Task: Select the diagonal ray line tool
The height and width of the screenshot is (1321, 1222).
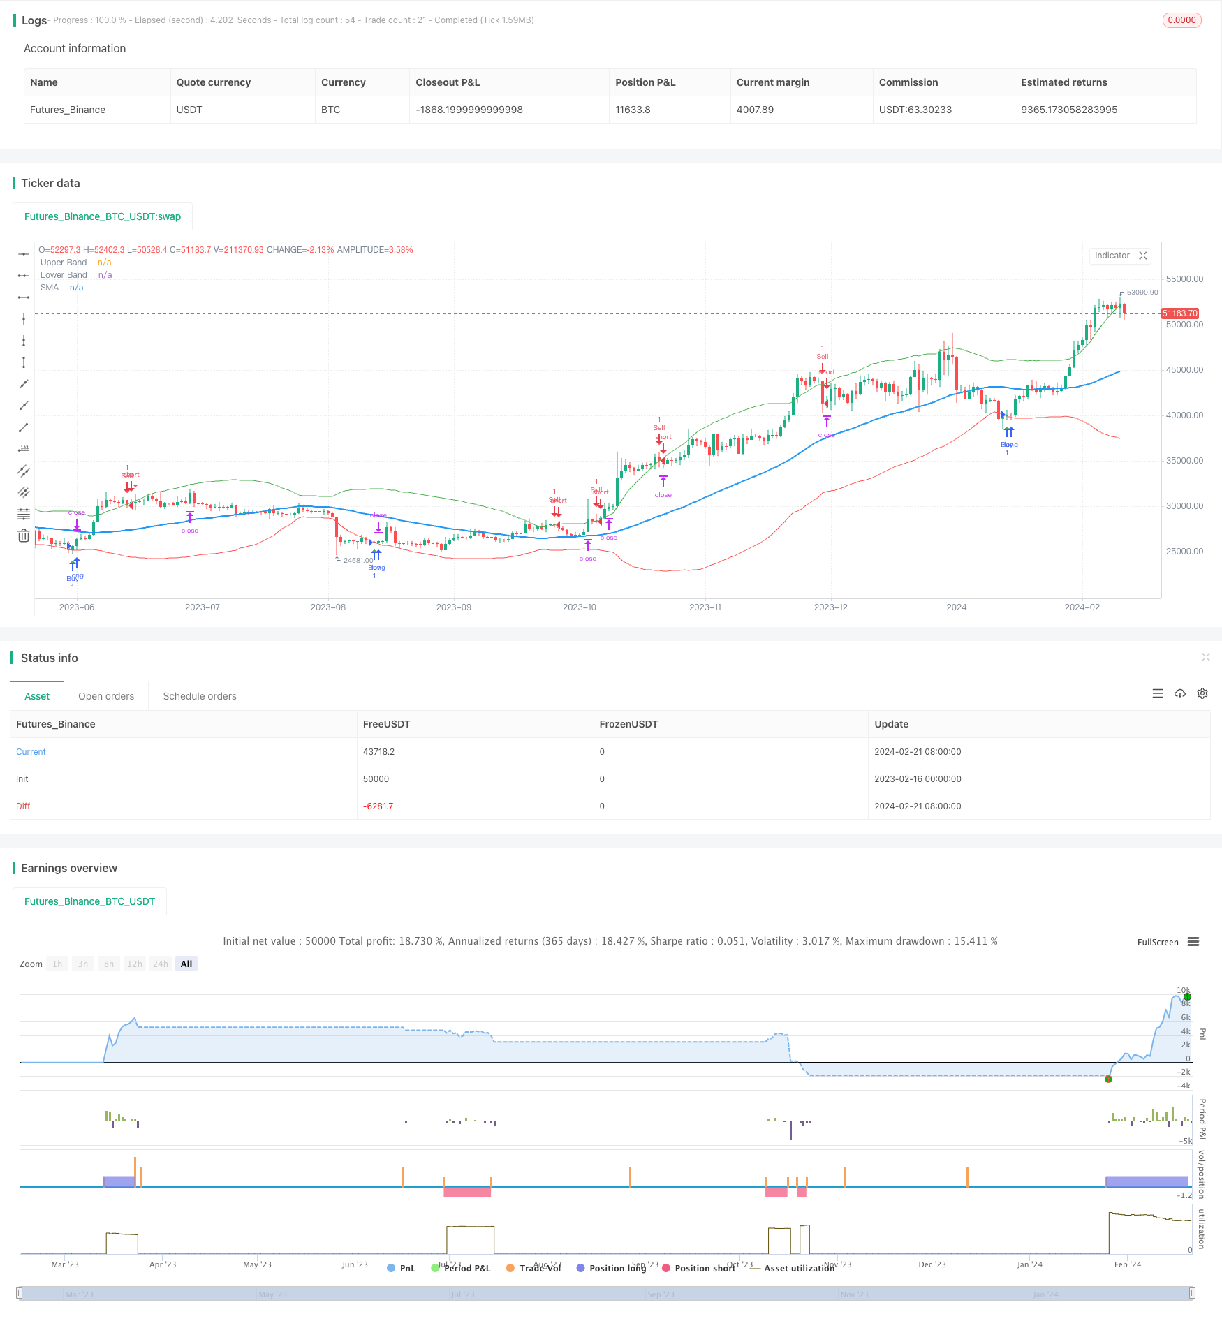Action: [24, 406]
